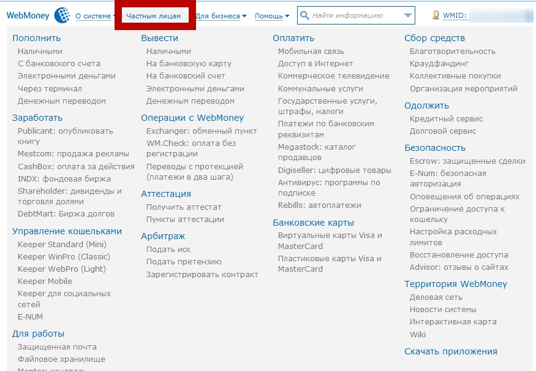Image resolution: width=536 pixels, height=371 pixels.
Task: Select 'Коммунальные услуги' payment
Action: click(x=320, y=89)
